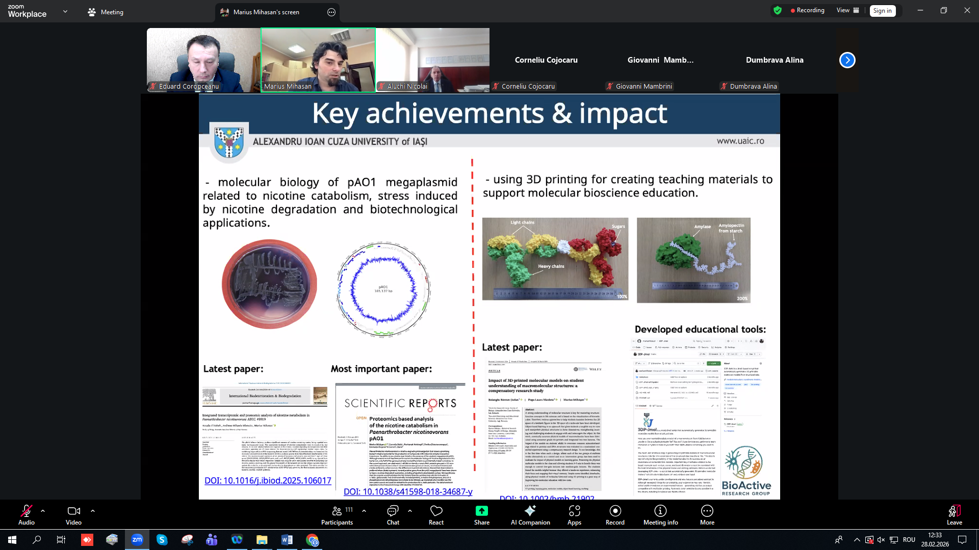Open AI Companion sparkle icon

click(530, 511)
